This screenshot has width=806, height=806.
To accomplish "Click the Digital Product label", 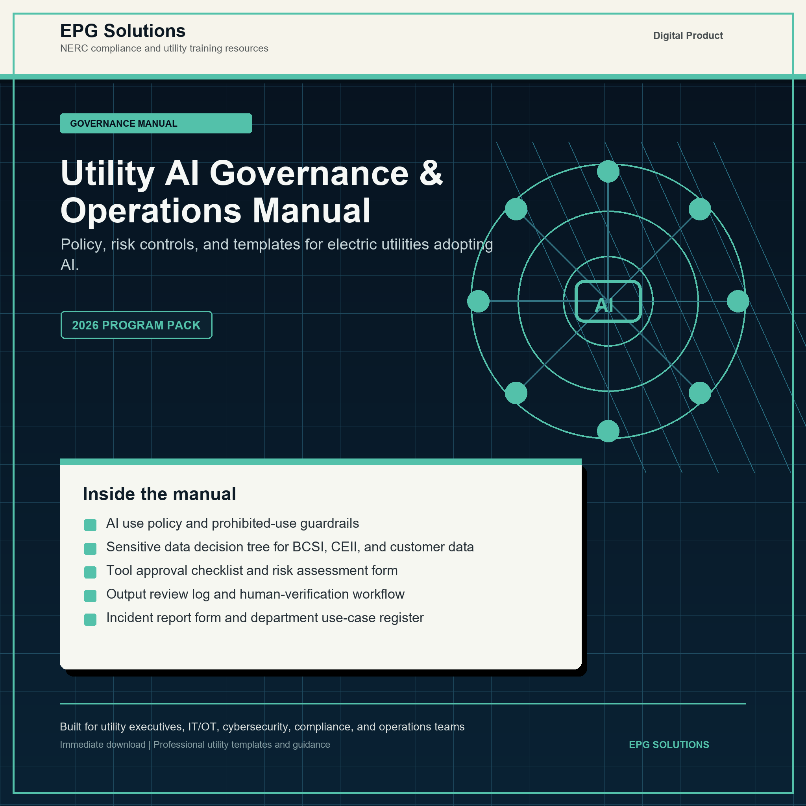I will tap(688, 35).
